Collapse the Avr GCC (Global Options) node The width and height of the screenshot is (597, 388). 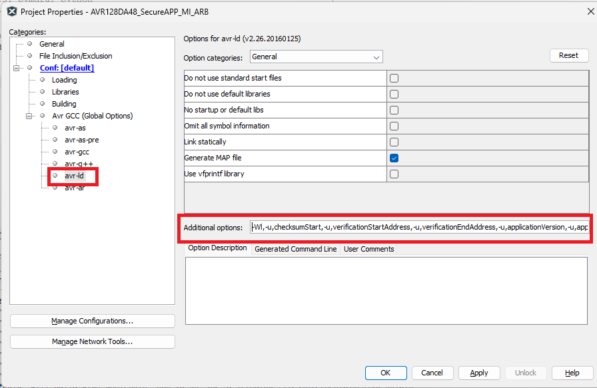(29, 116)
